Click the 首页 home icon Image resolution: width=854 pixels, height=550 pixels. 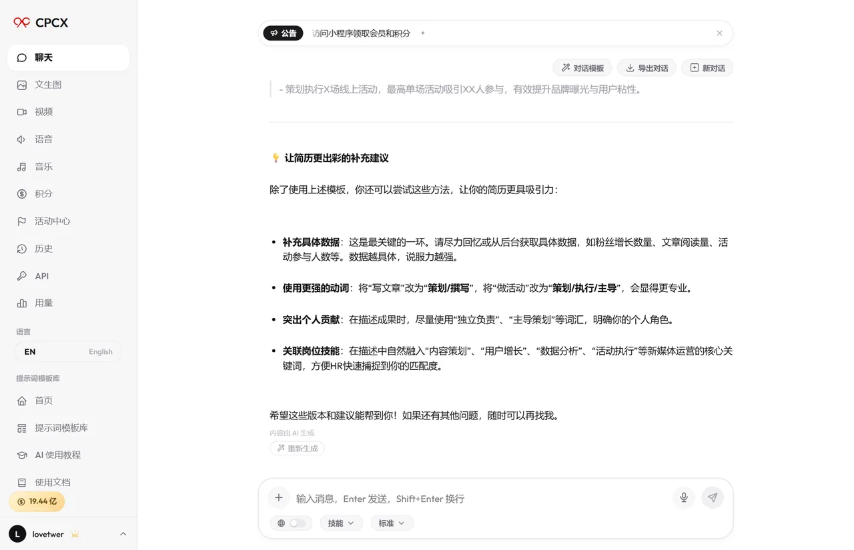click(22, 401)
